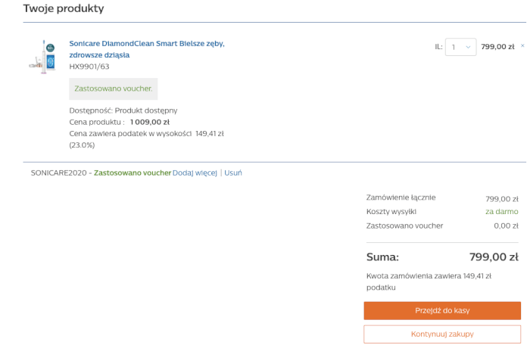This screenshot has width=530, height=345.
Task: Remove the voucher via the Usuń link
Action: 233,172
